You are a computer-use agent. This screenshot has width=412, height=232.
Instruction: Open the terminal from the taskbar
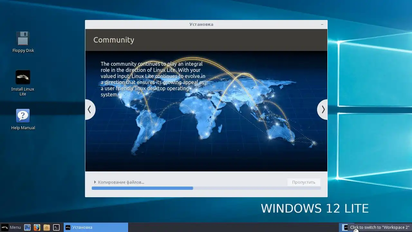point(56,227)
